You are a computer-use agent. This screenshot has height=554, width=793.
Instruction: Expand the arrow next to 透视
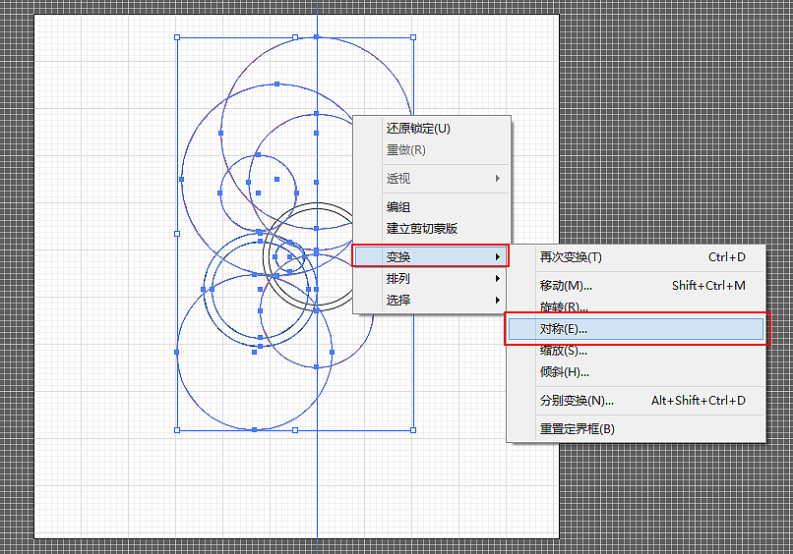[x=498, y=178]
